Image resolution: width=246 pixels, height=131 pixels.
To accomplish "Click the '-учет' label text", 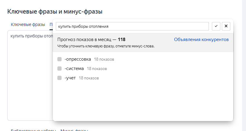I will 70,78.
